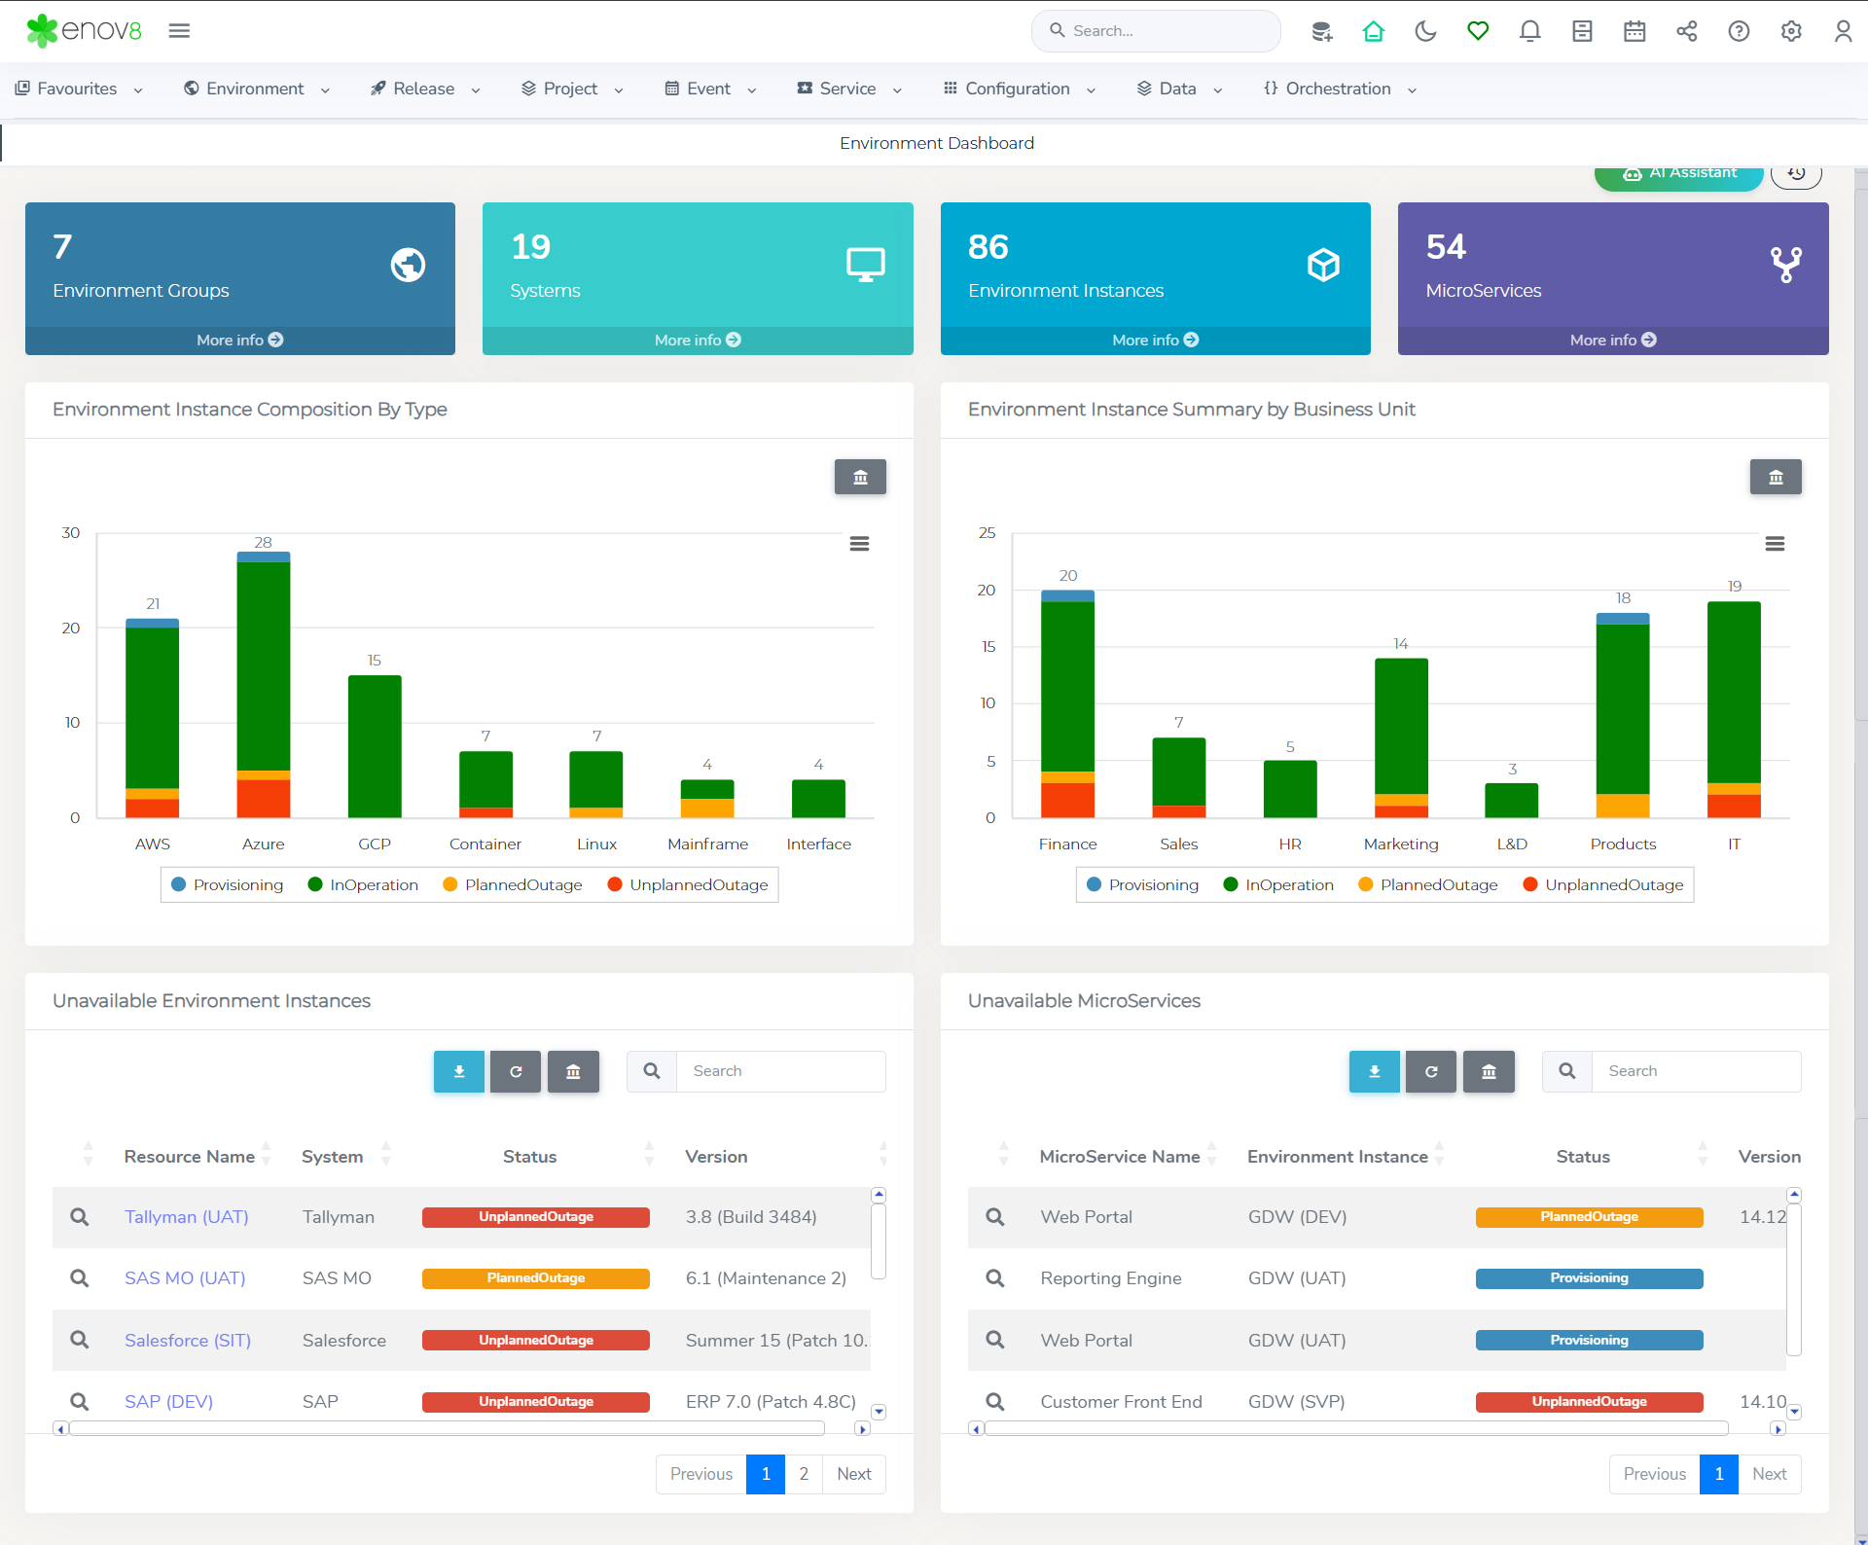Refresh the Unavailable MicroServices table
Viewport: 1868px width, 1545px height.
(1430, 1071)
